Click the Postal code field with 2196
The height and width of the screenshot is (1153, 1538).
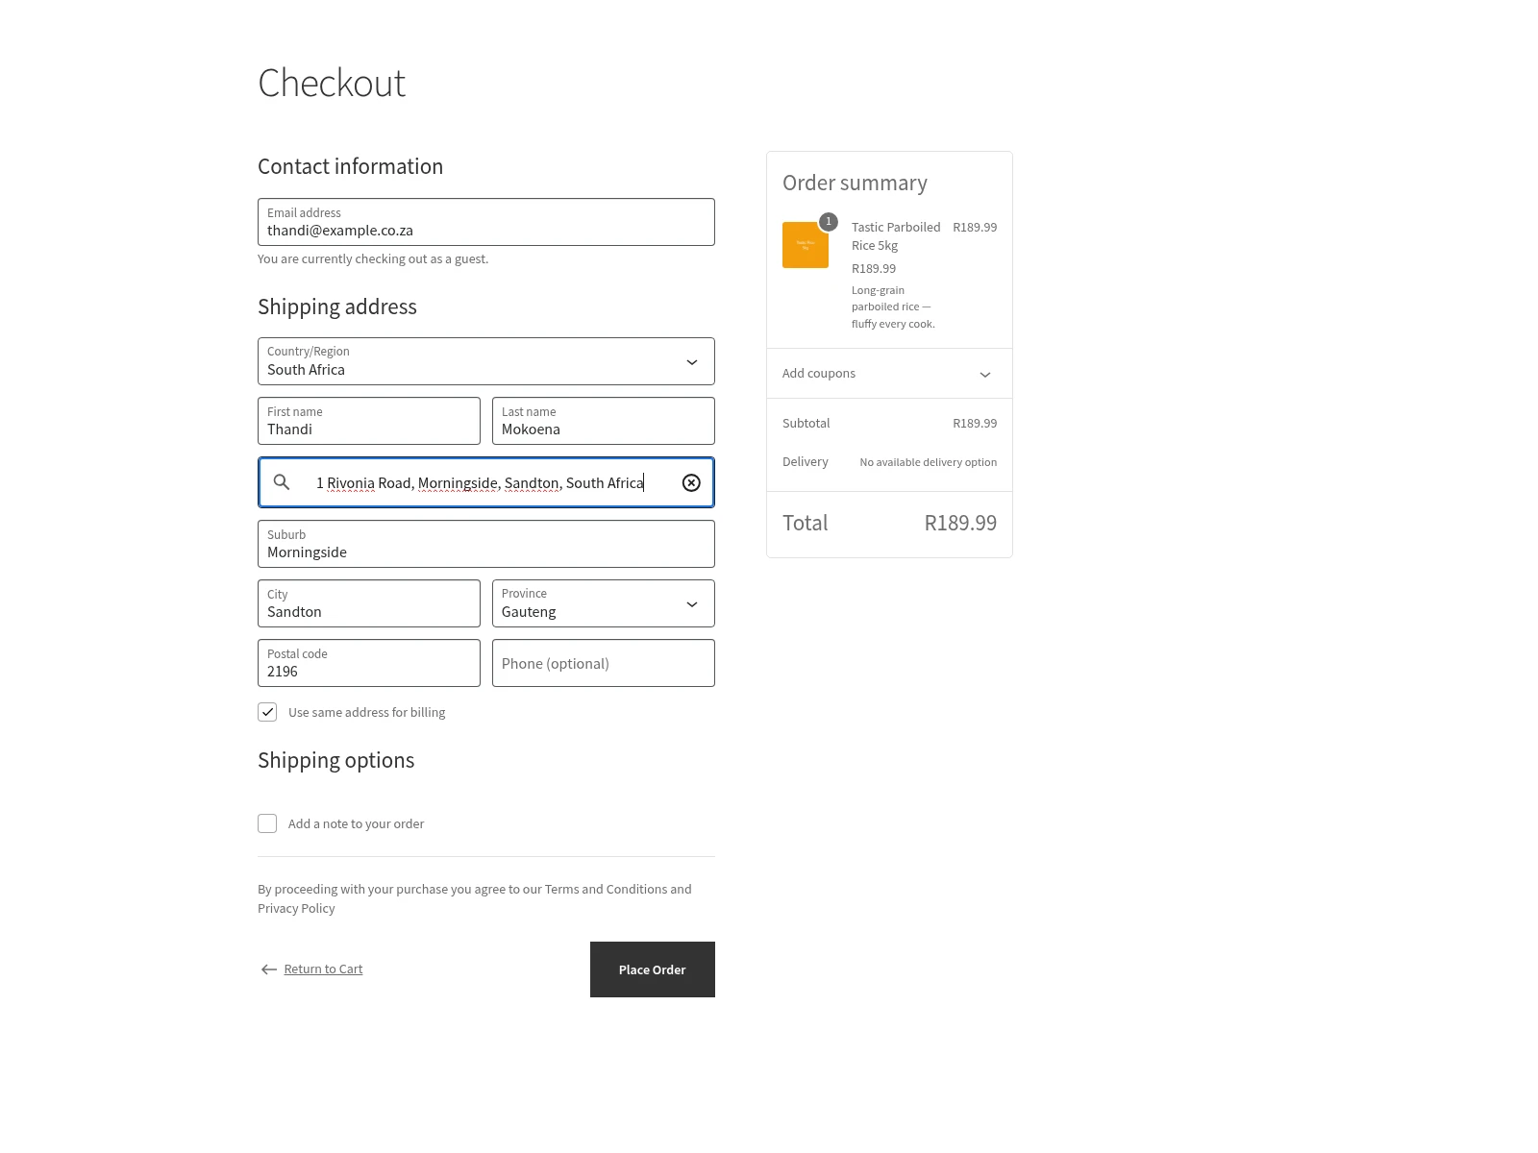click(369, 663)
